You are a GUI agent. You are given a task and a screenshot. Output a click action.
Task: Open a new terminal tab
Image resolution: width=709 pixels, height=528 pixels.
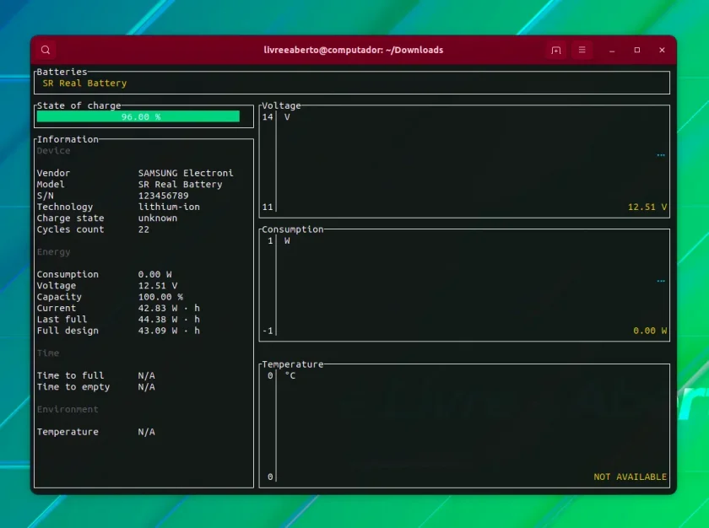pos(555,50)
